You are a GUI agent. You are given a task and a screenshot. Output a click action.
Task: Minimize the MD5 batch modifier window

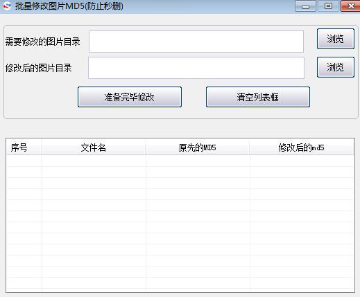(x=305, y=6)
